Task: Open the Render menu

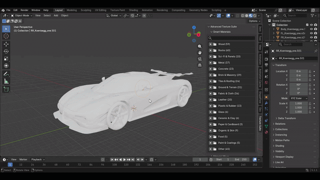Action: (24, 10)
